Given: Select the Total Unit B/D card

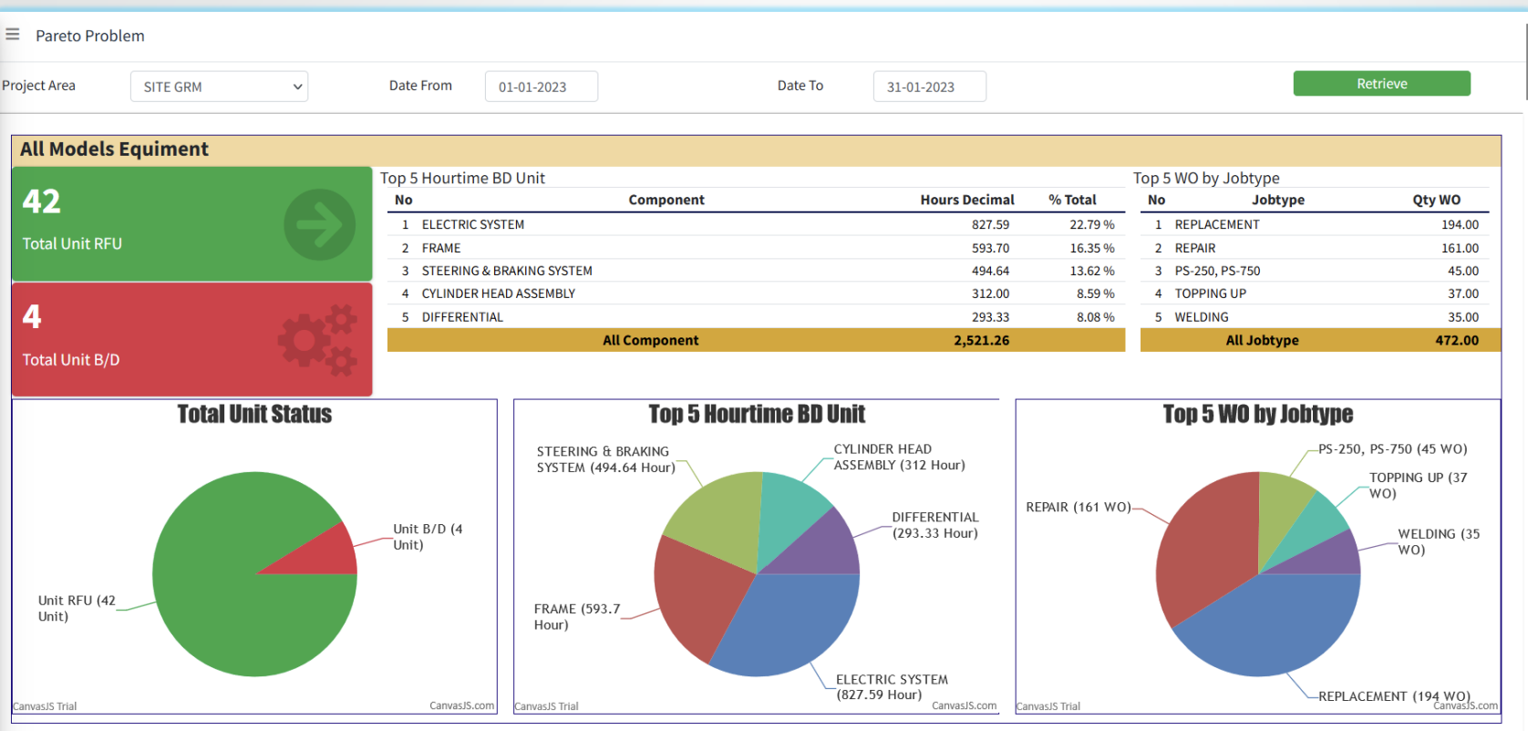Looking at the screenshot, I should pos(192,340).
